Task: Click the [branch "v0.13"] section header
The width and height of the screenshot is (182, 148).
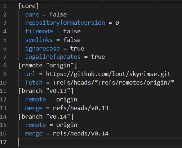Action: pos(46,91)
